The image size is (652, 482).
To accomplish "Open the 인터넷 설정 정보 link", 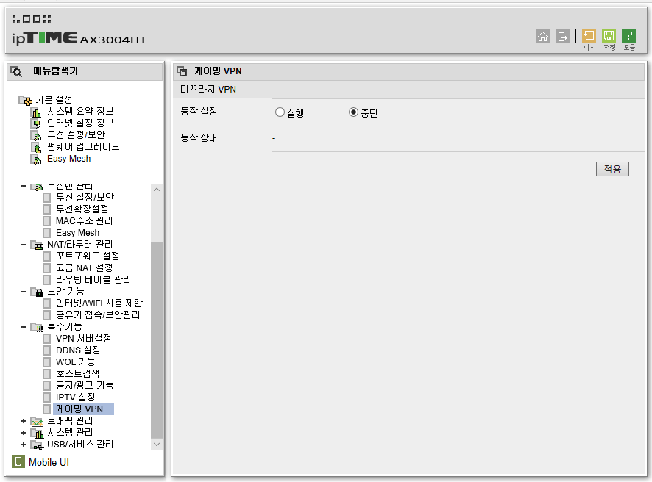I will pos(80,123).
